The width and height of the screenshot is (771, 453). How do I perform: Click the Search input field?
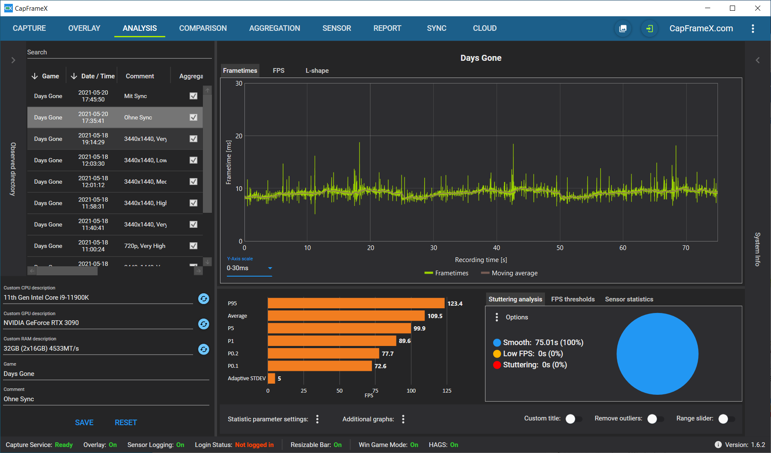(119, 52)
